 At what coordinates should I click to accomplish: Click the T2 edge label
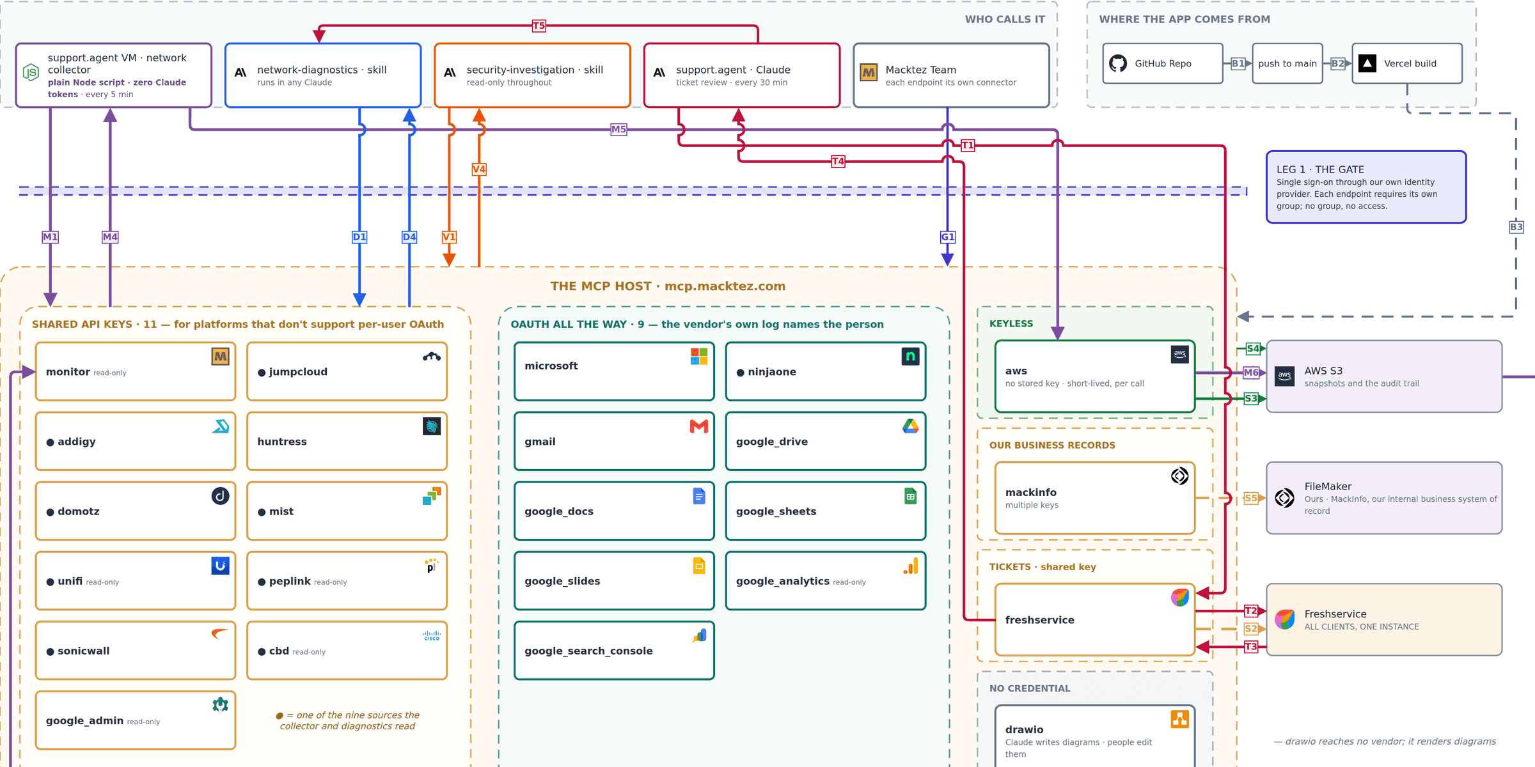1251,610
